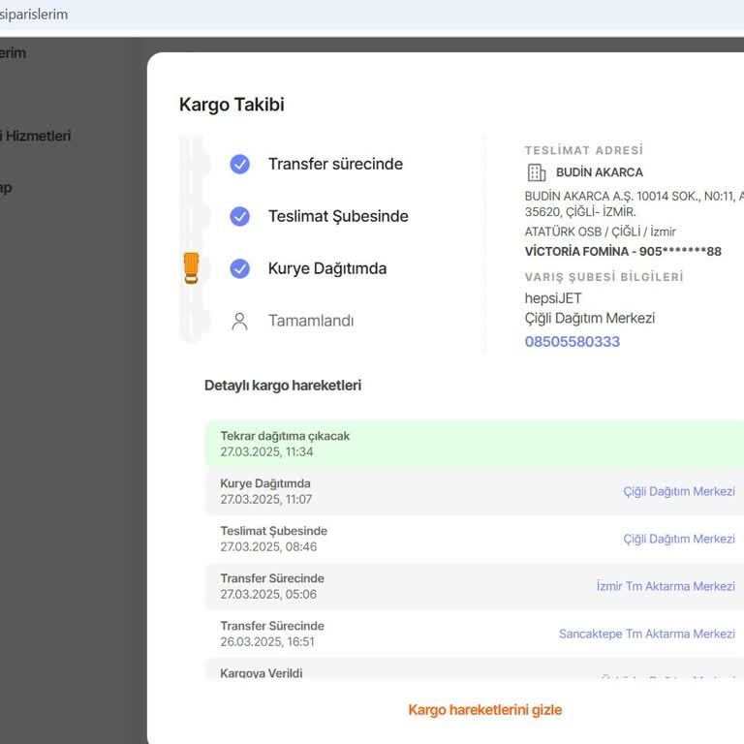The height and width of the screenshot is (744, 744).
Task: Click the building icon beside BUDİN AKARCA
Action: (536, 172)
